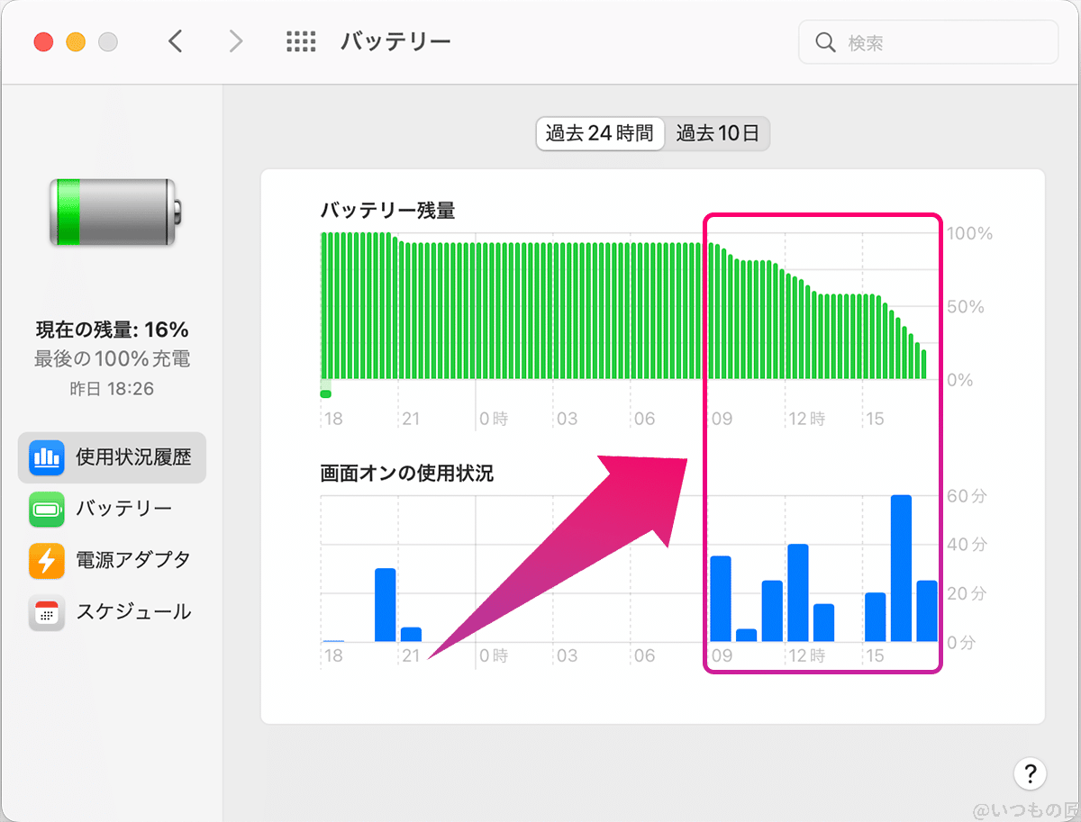1081x822 pixels.
Task: Click the magnifying glass in the search bar
Action: pos(825,41)
